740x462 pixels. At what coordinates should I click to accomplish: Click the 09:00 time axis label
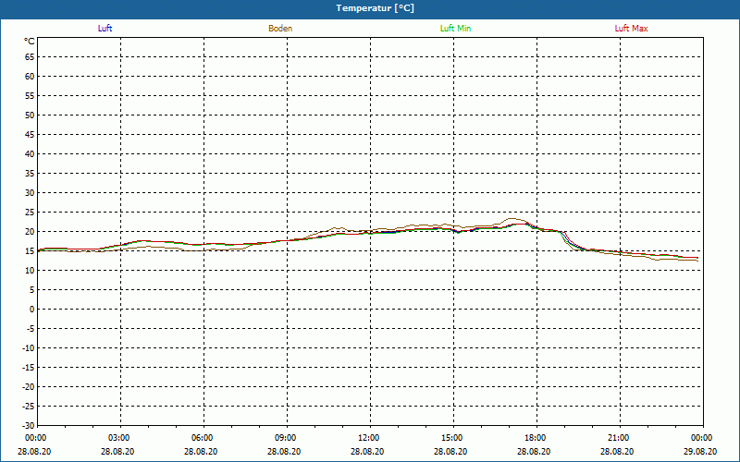pos(286,438)
